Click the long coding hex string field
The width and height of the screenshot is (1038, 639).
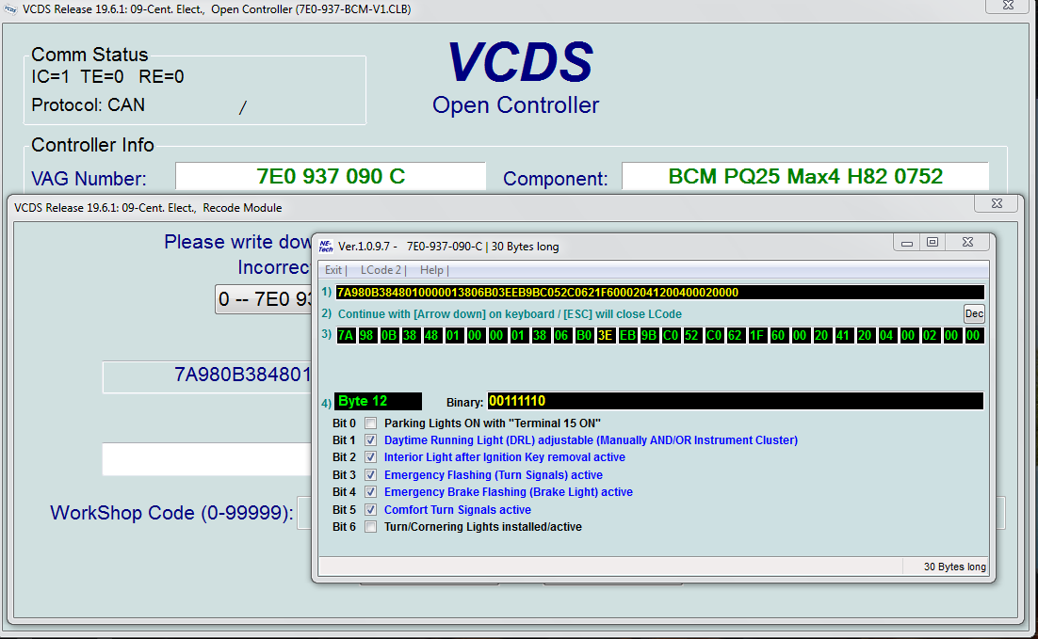(x=660, y=293)
